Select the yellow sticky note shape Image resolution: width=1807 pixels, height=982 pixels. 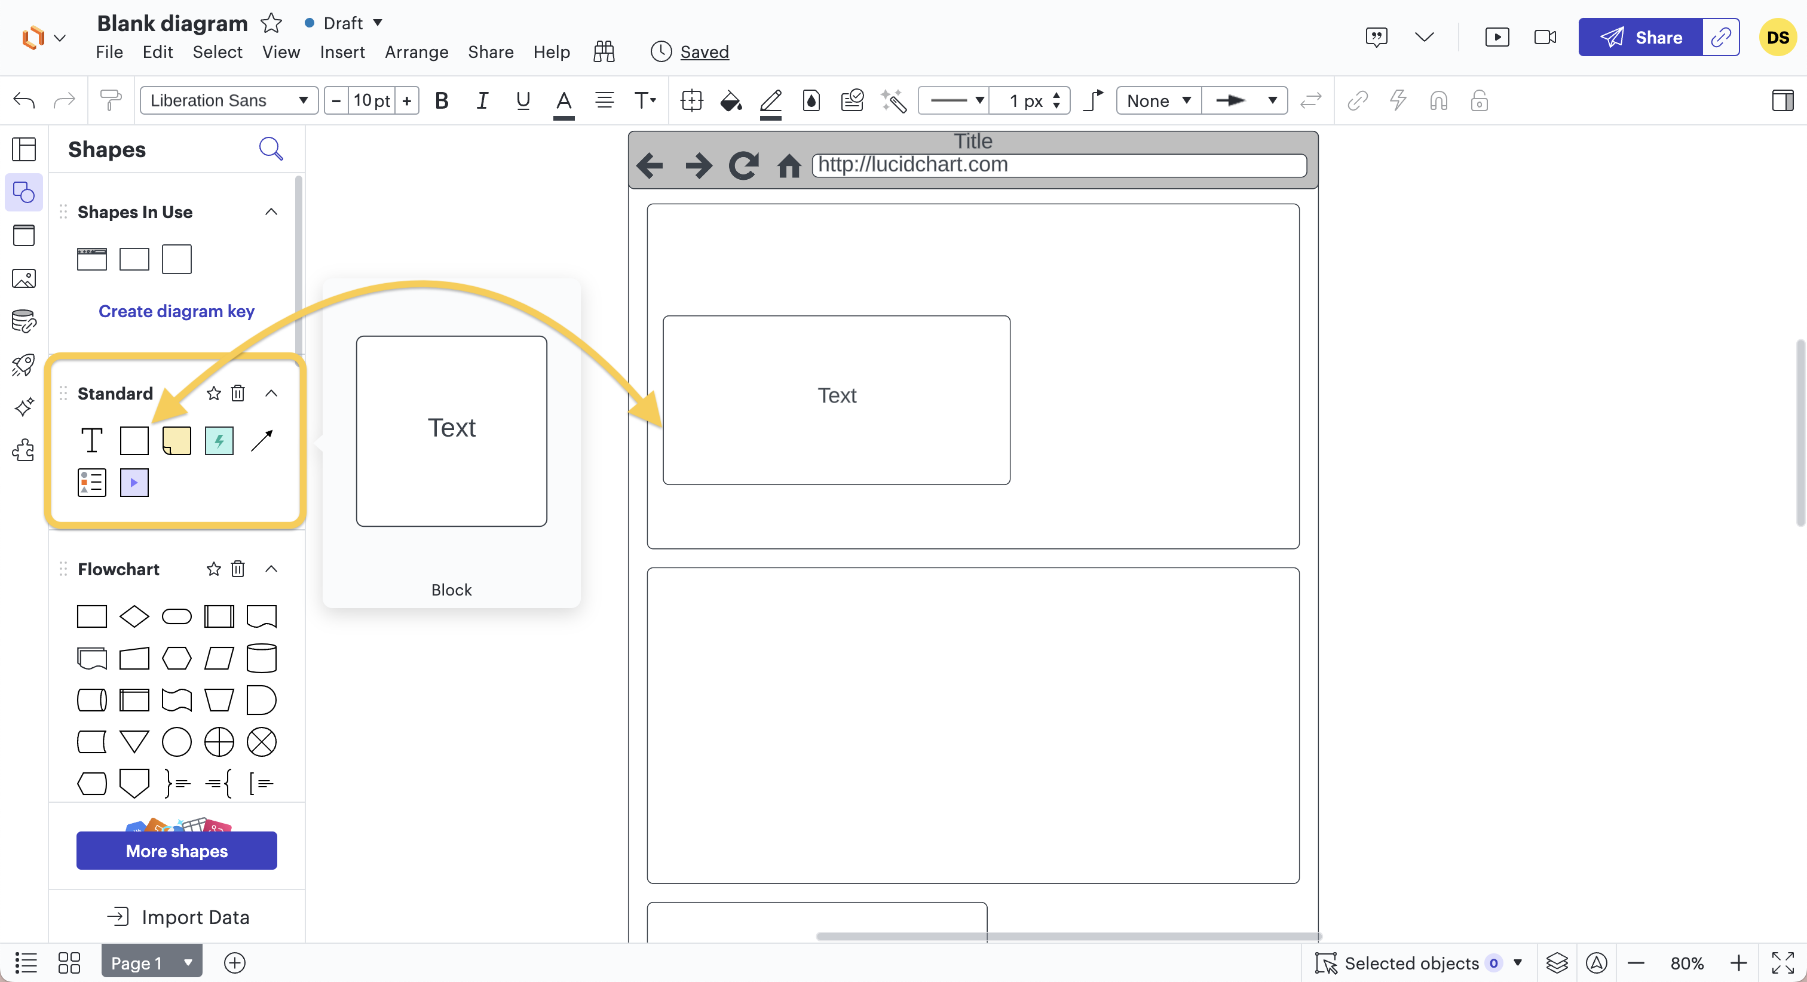[177, 440]
